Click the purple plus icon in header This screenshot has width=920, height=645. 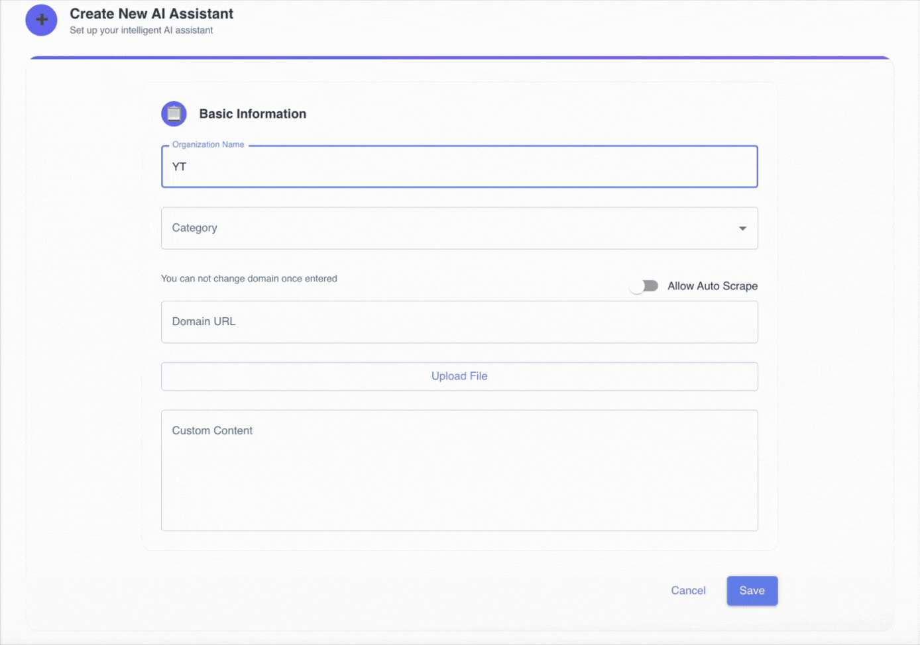click(x=41, y=20)
